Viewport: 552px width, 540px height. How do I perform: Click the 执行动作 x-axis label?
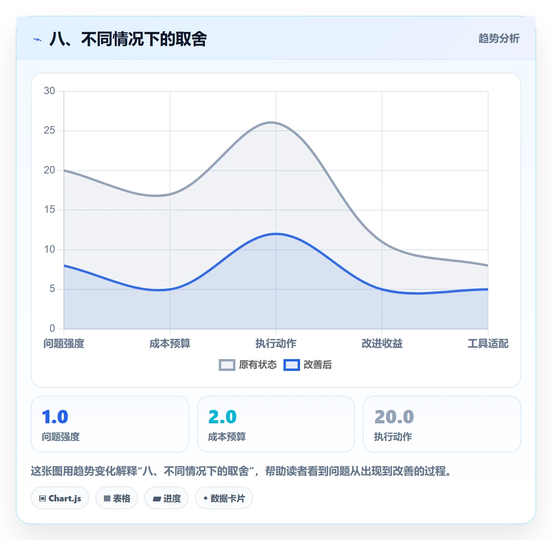coord(276,344)
